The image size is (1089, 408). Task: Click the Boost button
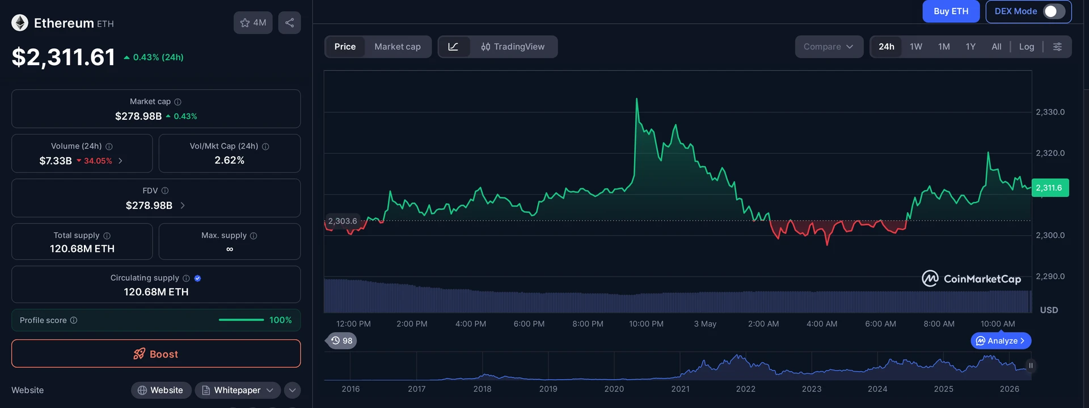pos(156,354)
